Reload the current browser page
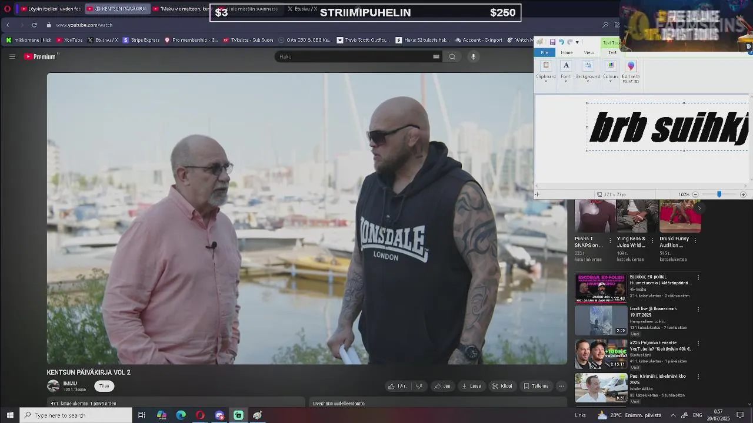753x423 pixels. point(34,25)
